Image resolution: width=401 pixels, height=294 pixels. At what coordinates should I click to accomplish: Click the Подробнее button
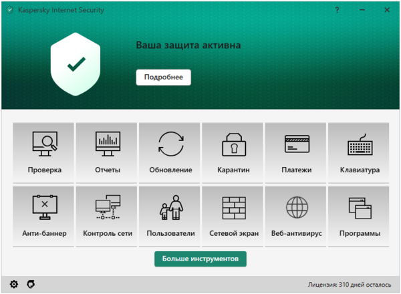pos(164,78)
